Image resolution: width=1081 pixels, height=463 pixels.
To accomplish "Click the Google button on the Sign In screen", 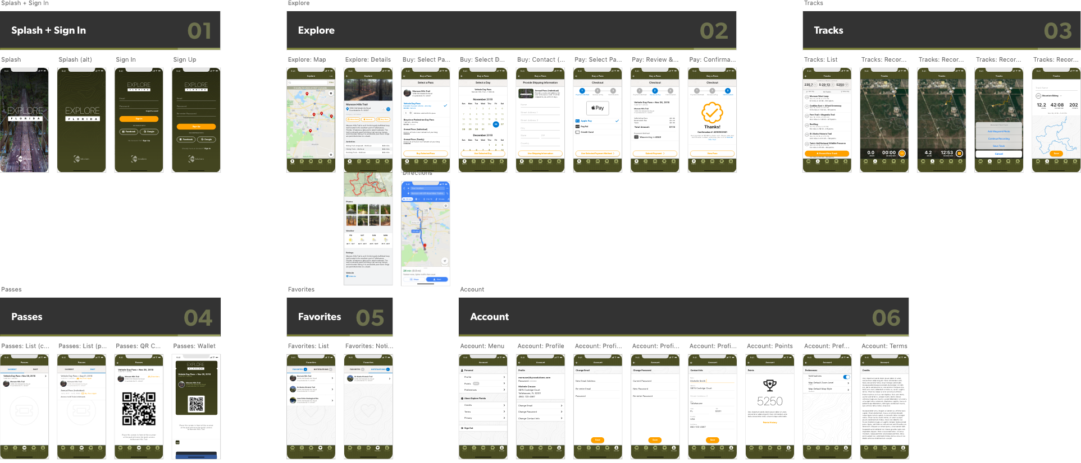I will click(x=149, y=132).
